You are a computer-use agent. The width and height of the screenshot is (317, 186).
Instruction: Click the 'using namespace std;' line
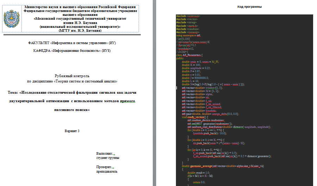click(x=189, y=36)
